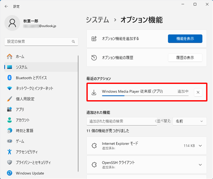Open アプリ settings category
This screenshot has width=213, height=179.
[x=41, y=110]
